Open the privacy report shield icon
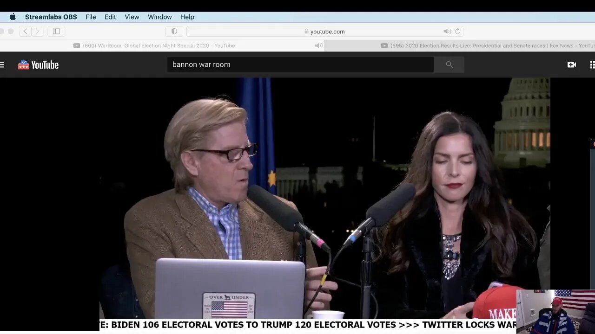Screen dimensions: 595x334 pos(174,31)
